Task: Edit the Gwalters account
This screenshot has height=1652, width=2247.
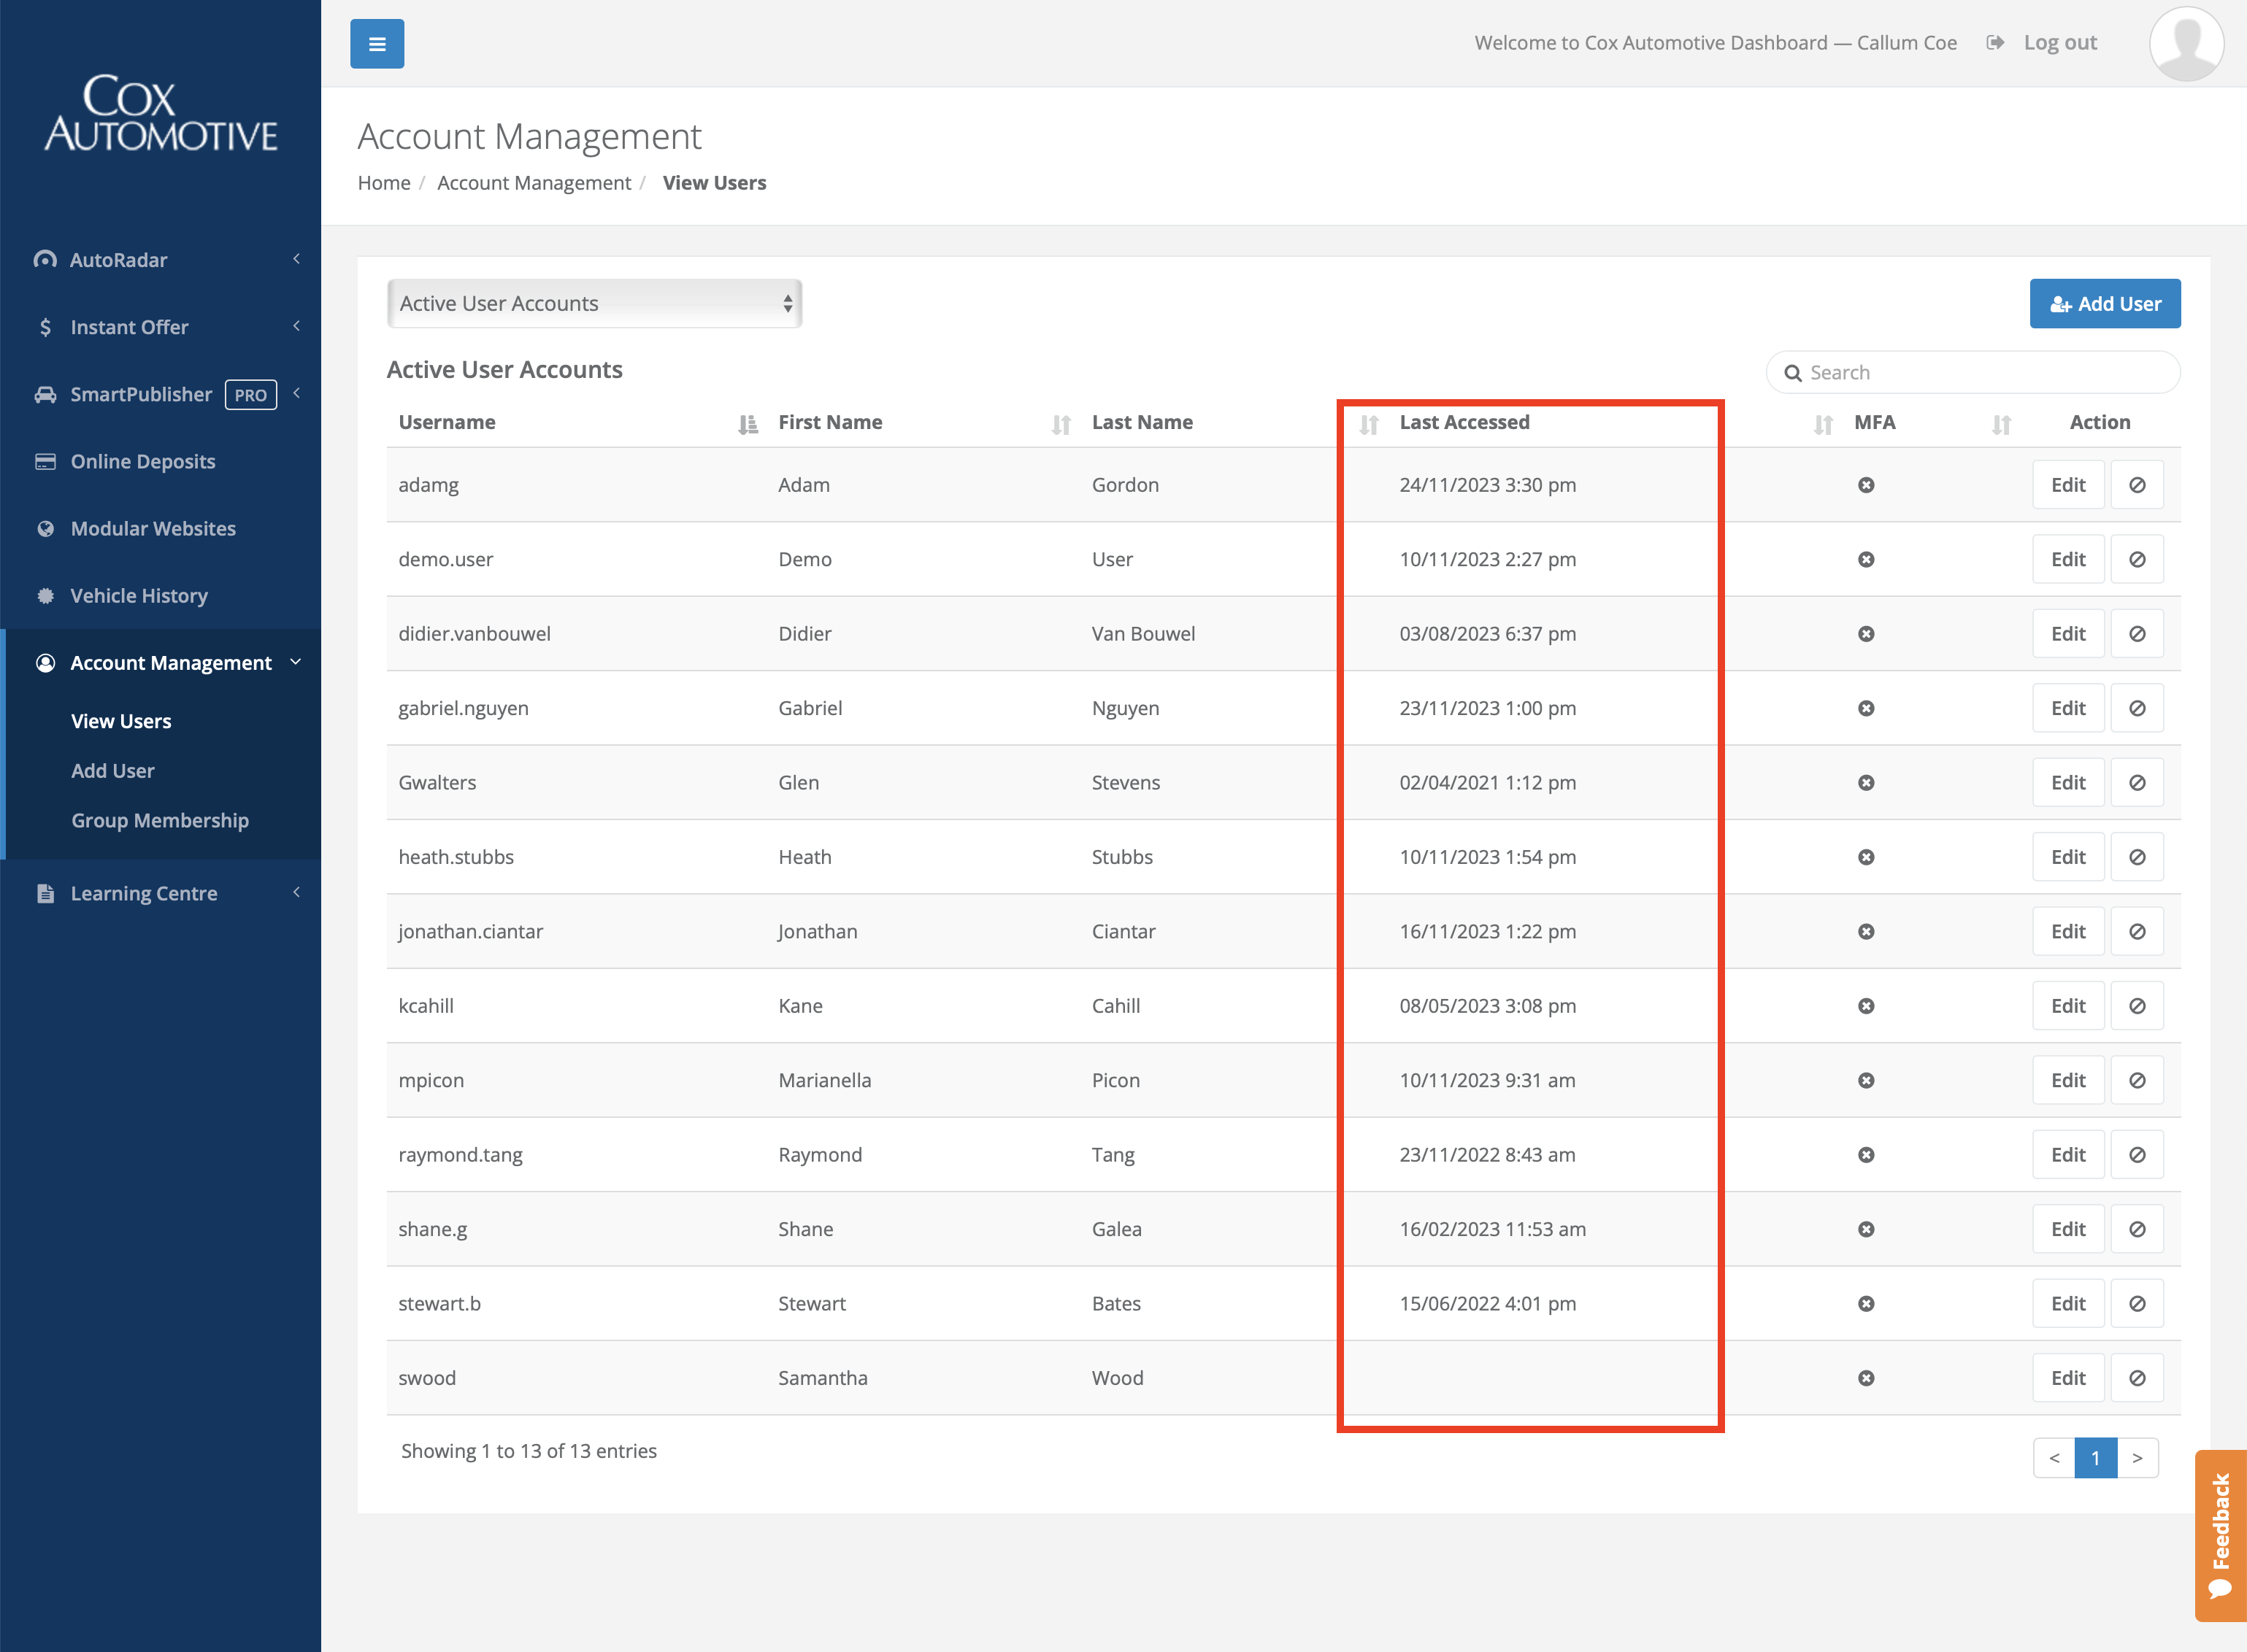Action: click(x=2068, y=782)
